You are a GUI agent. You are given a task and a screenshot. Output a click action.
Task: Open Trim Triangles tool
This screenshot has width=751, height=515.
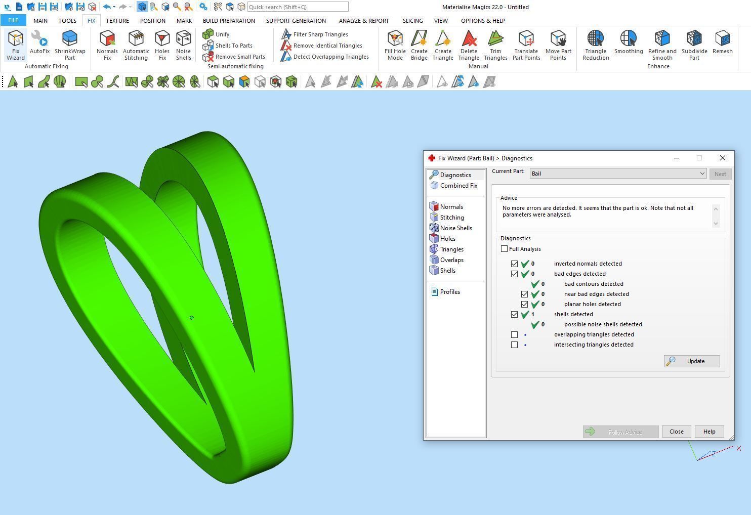pyautogui.click(x=495, y=45)
